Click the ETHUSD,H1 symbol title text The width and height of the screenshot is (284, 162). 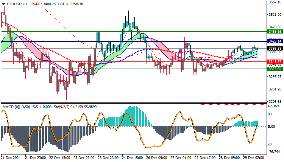point(17,4)
